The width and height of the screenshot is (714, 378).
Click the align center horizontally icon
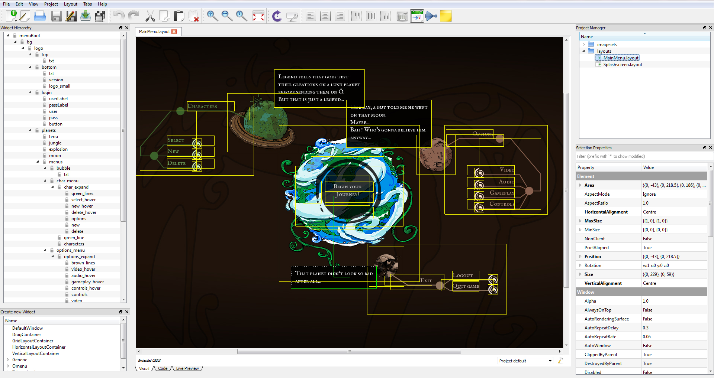(325, 16)
